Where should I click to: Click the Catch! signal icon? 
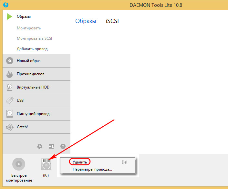pyautogui.click(x=10, y=127)
